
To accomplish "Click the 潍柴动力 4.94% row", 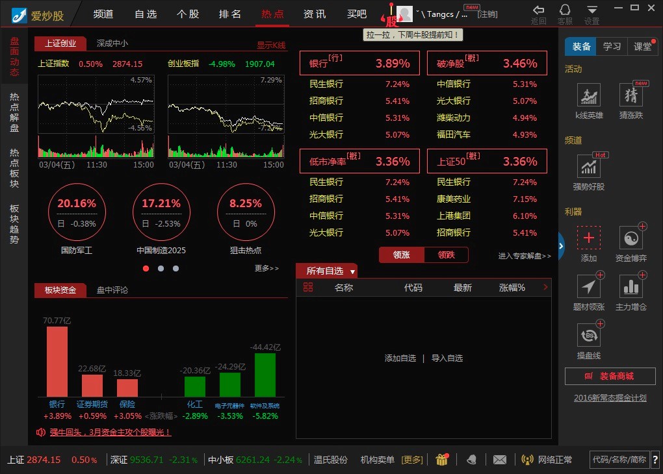I will [487, 118].
